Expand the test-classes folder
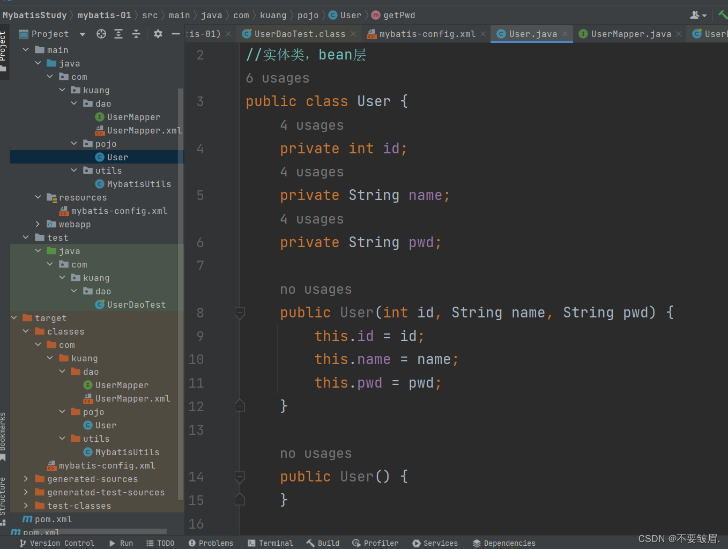The width and height of the screenshot is (728, 549). point(26,506)
